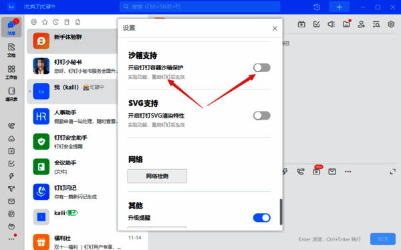This screenshot has width=401, height=250.
Task: Open more options dots in message toolbar
Action: pos(348,171)
